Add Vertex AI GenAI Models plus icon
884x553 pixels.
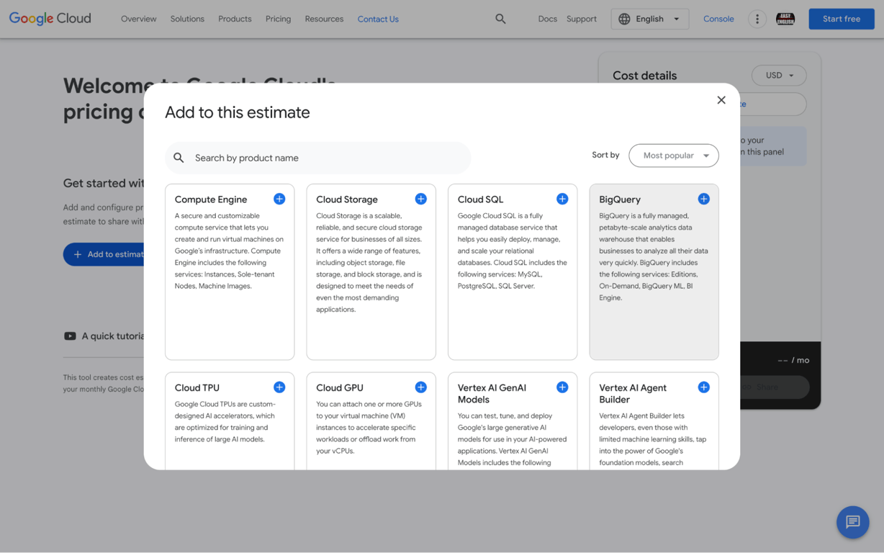coord(562,387)
